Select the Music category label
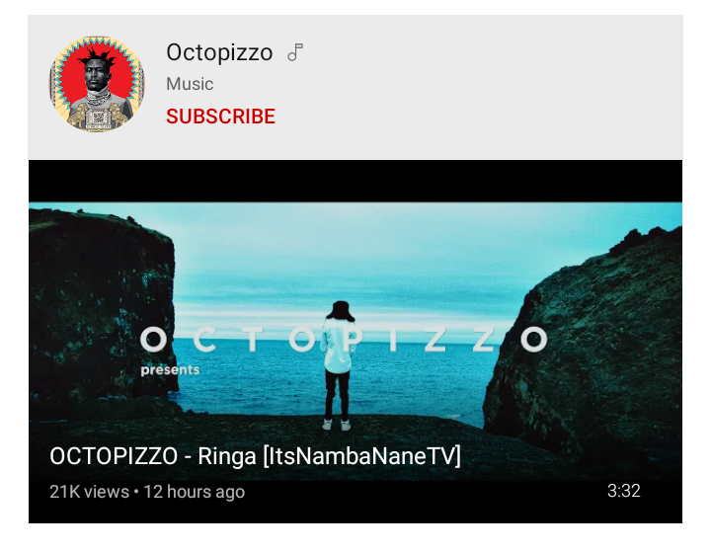The image size is (711, 552). (190, 84)
